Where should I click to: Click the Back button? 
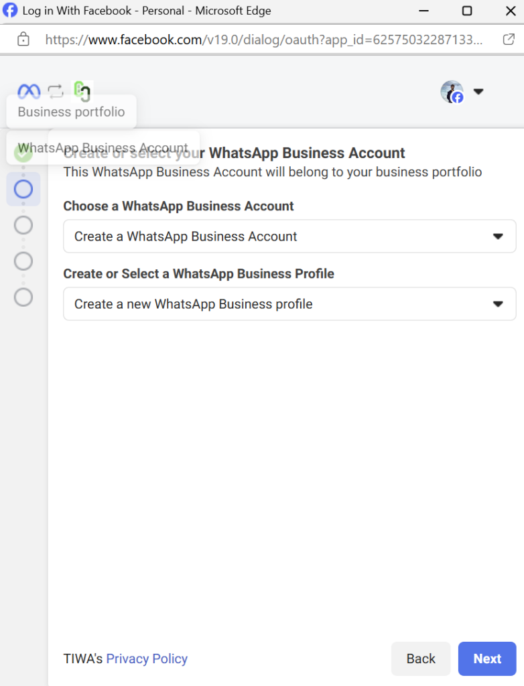[421, 659]
